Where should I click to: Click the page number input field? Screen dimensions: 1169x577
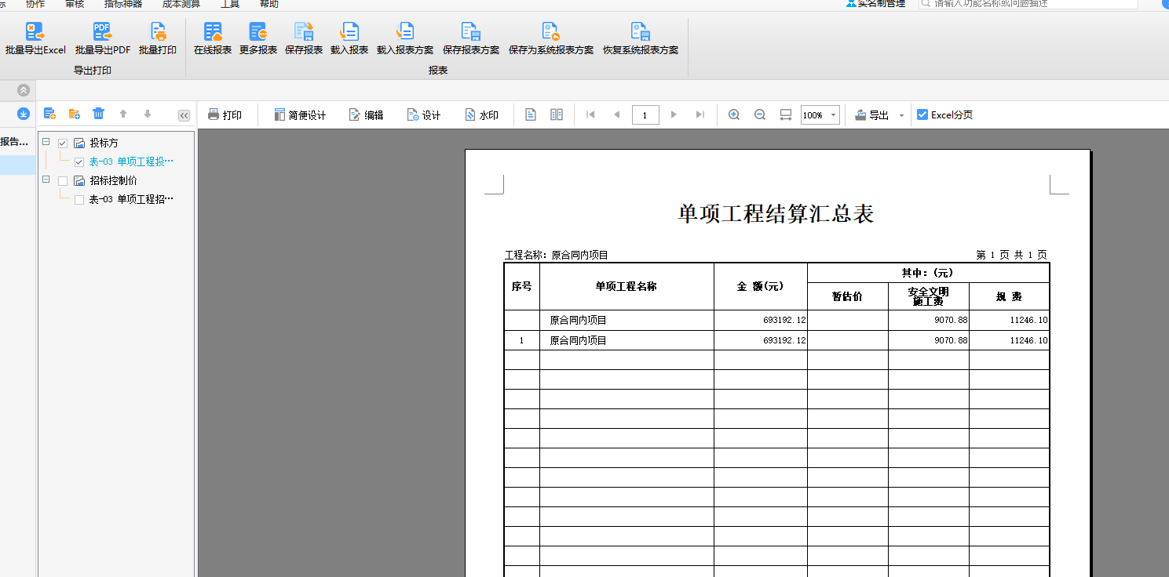tap(645, 115)
